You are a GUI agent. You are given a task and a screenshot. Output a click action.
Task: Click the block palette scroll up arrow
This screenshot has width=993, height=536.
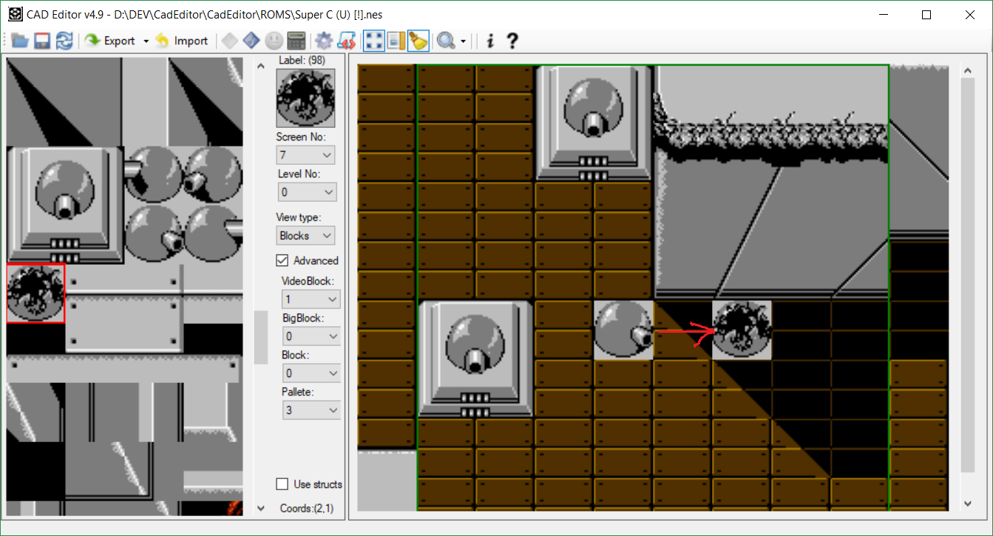click(260, 66)
